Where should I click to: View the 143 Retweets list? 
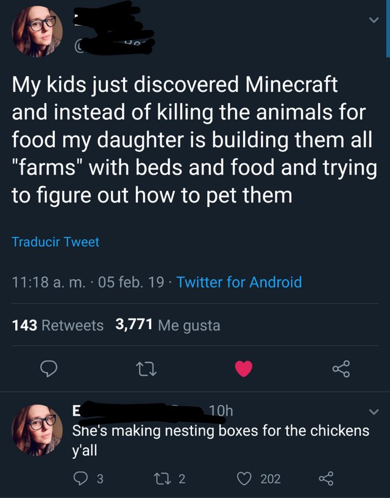[x=58, y=325]
